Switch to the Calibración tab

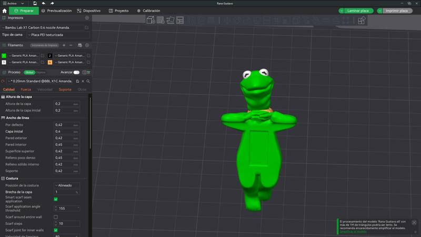point(148,11)
